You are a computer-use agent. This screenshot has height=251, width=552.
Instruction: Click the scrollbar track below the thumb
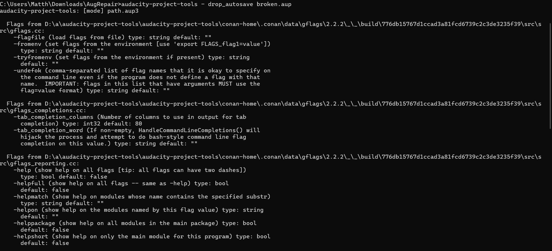point(550,190)
